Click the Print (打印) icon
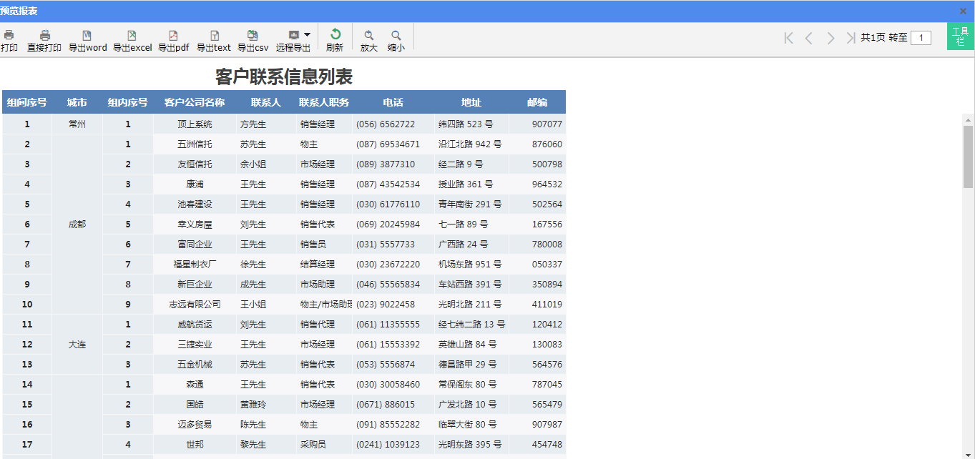The image size is (975, 459). [x=9, y=36]
